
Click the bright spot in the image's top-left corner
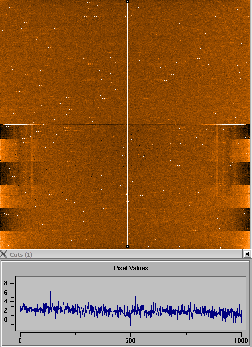point(9,7)
